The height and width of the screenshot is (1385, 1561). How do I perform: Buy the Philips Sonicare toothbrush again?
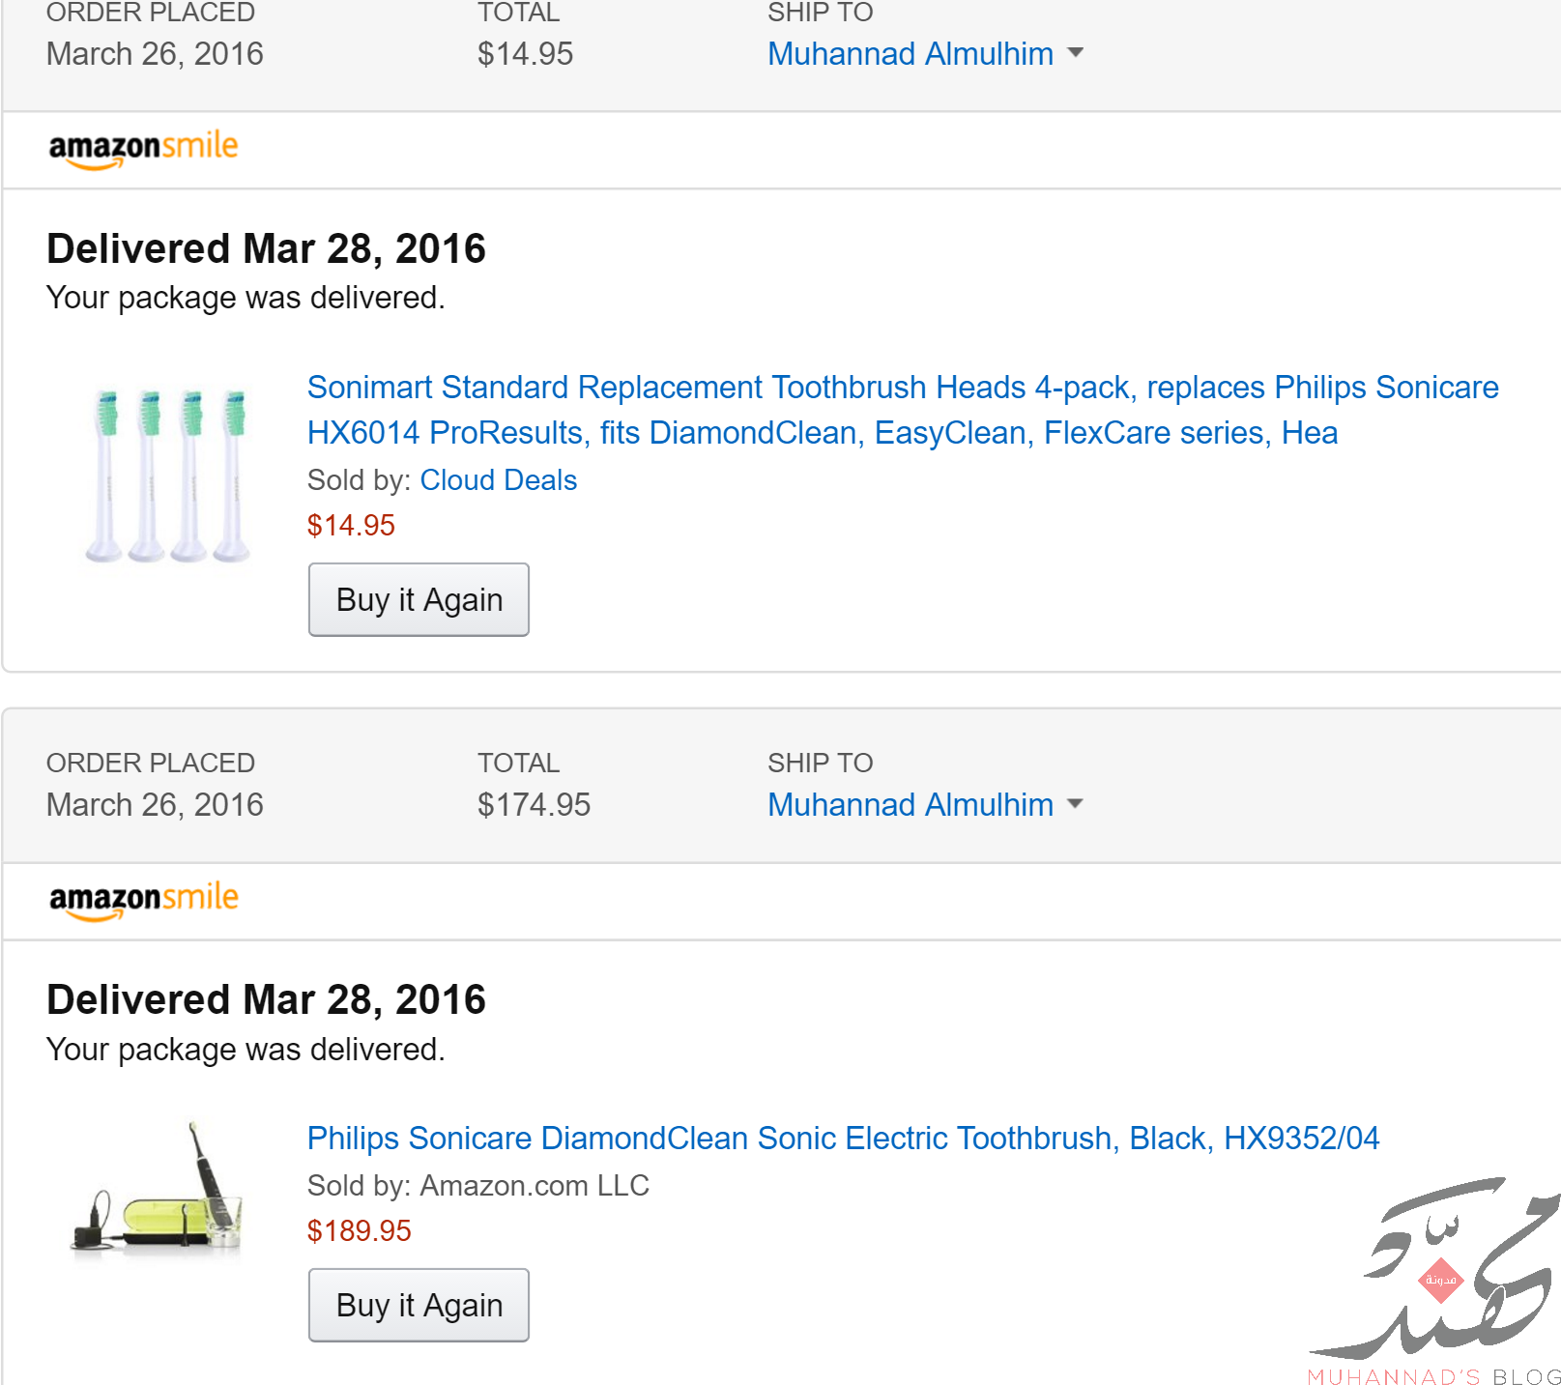pos(419,1306)
